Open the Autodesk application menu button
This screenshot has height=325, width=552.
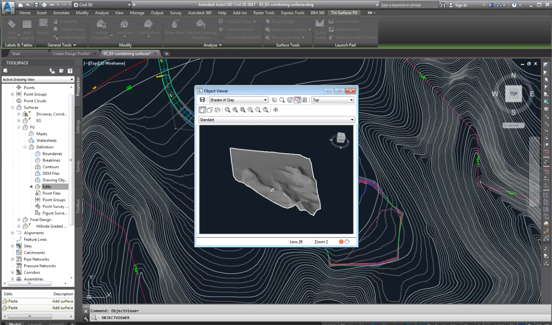click(8, 7)
